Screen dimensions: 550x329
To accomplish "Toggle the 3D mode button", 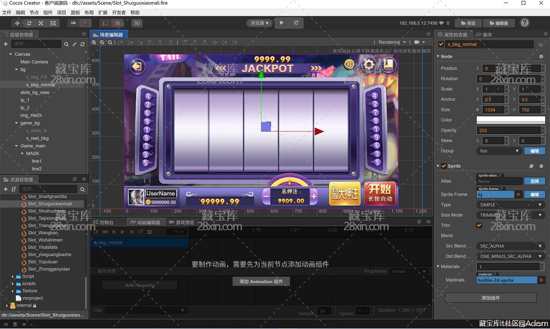I will pyautogui.click(x=137, y=23).
